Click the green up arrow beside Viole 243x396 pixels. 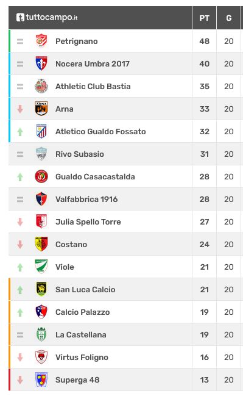(20, 267)
